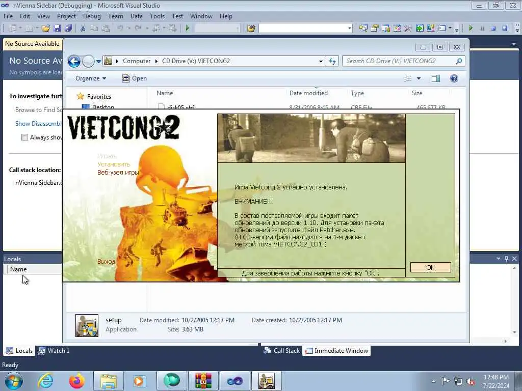
Task: Click the Continue debugging play icon
Action: point(471,29)
